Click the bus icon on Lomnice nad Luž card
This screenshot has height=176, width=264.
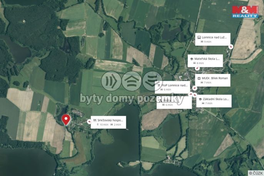coord(199,37)
